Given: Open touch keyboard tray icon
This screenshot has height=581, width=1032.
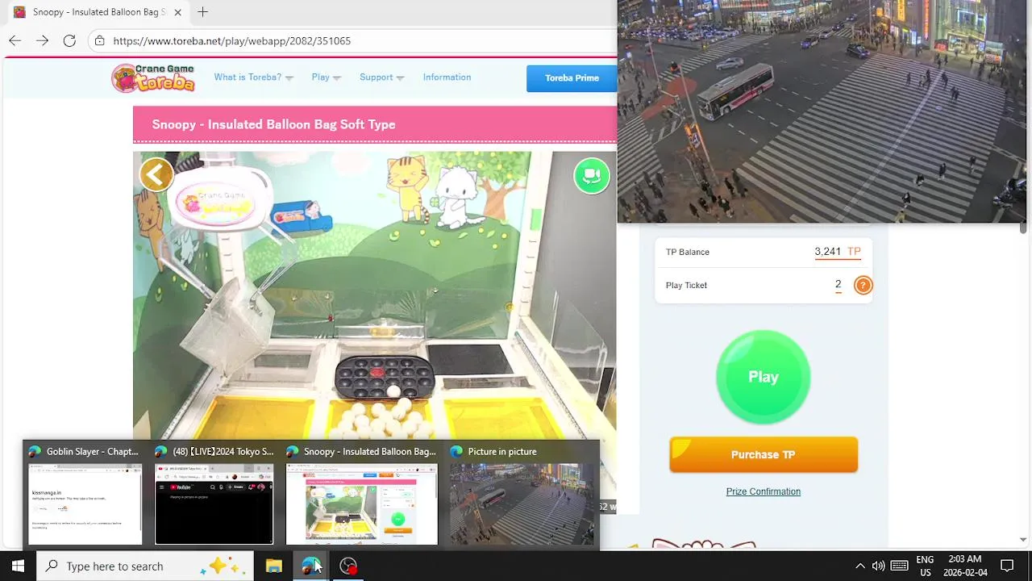Looking at the screenshot, I should tap(900, 566).
